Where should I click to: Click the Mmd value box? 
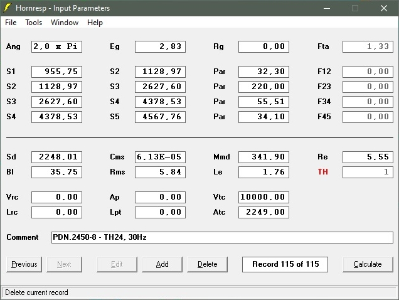coord(263,157)
